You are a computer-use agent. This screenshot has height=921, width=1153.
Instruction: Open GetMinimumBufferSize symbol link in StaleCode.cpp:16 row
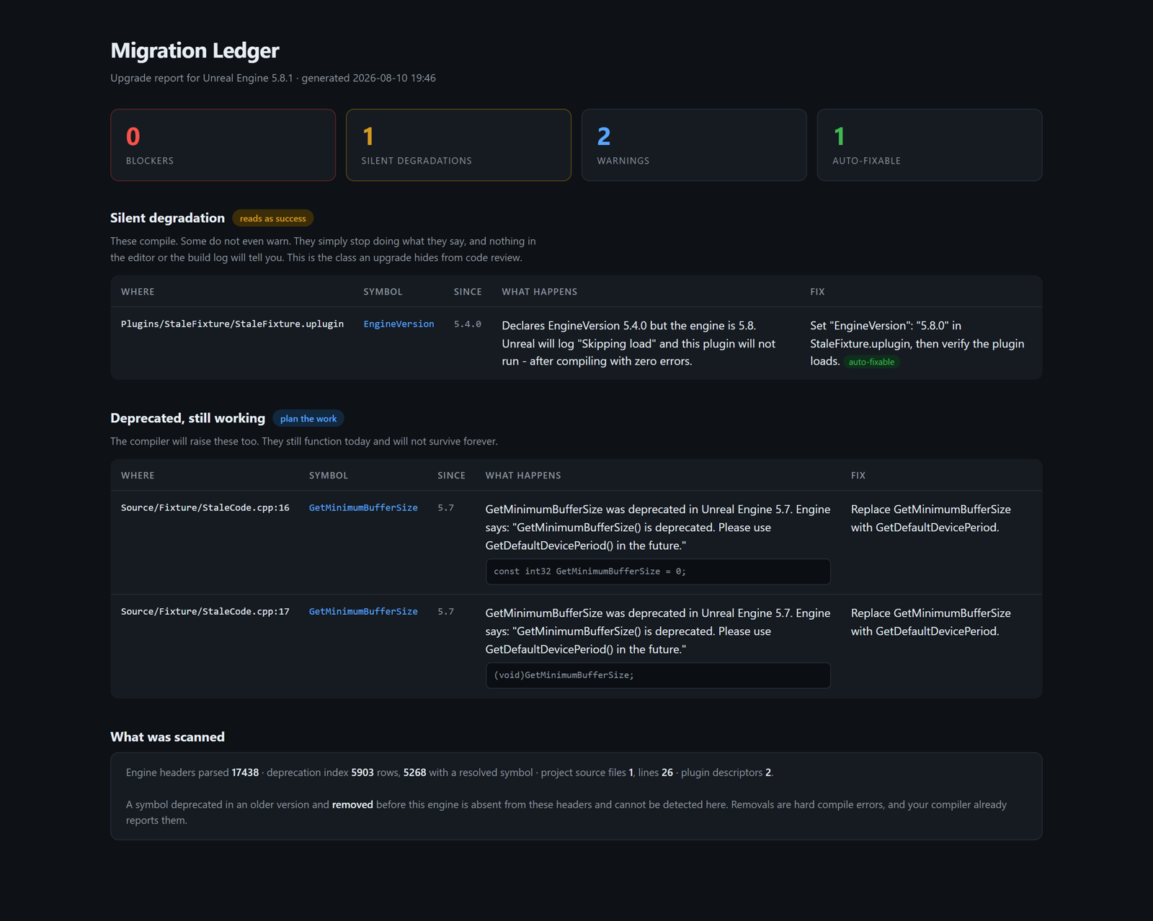point(363,508)
